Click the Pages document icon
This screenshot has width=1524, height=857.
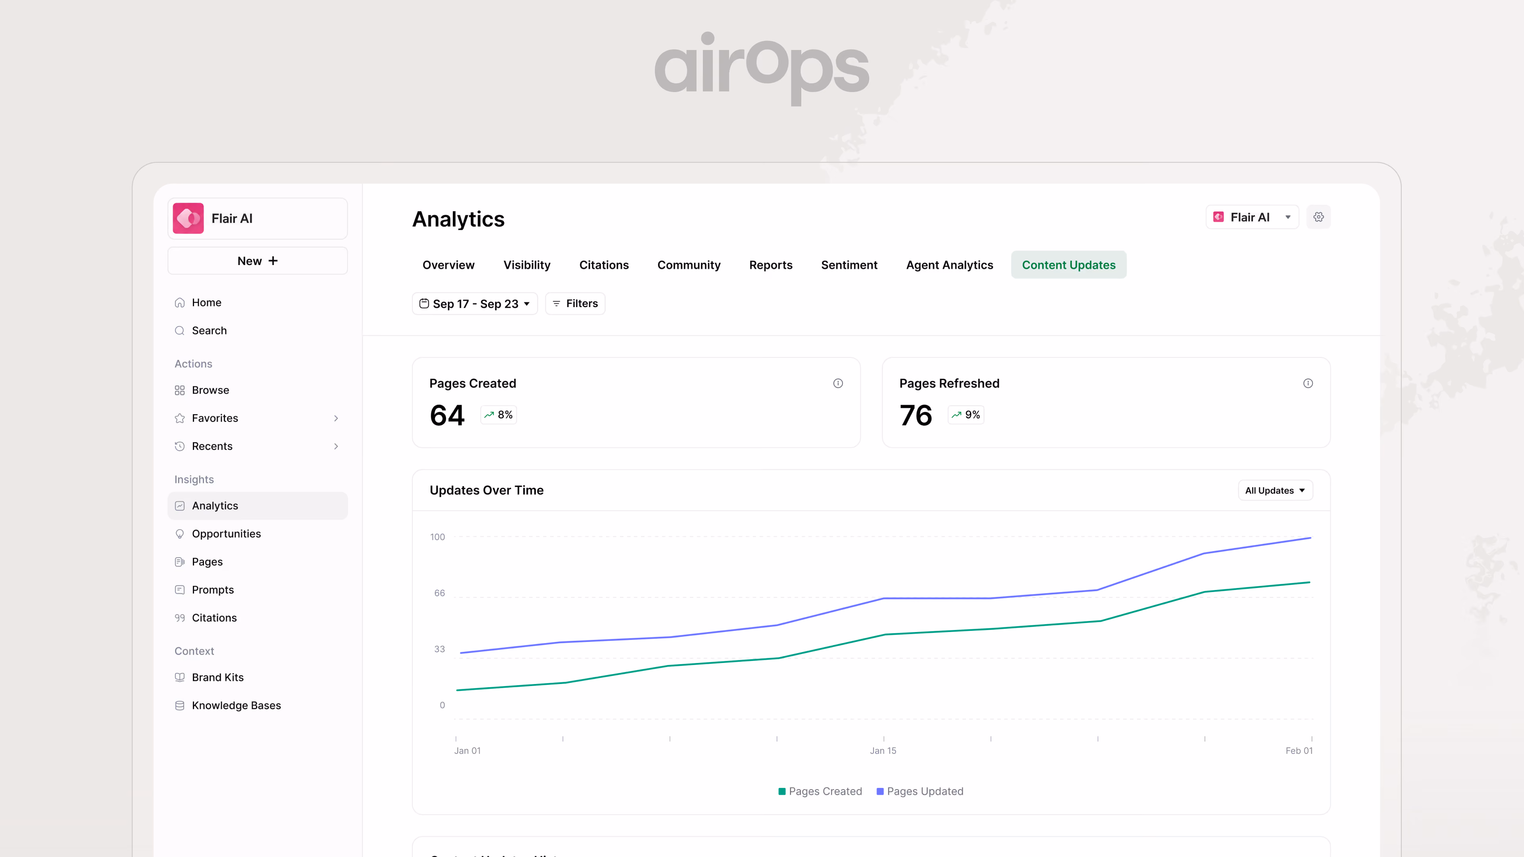(180, 562)
